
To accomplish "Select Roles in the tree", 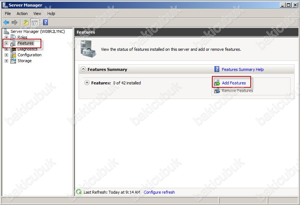I will (22, 37).
